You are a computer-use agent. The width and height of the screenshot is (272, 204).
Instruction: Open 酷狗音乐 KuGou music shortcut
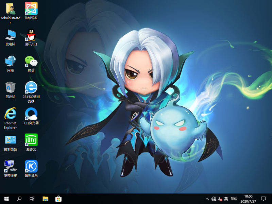31,166
